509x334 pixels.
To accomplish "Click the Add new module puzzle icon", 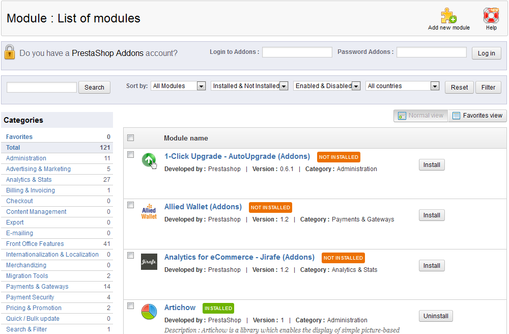I will coord(448,16).
